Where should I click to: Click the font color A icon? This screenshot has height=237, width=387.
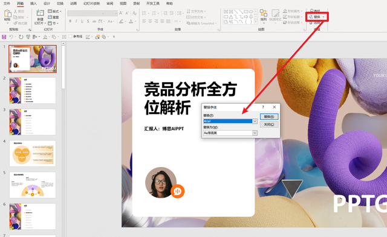(131, 22)
